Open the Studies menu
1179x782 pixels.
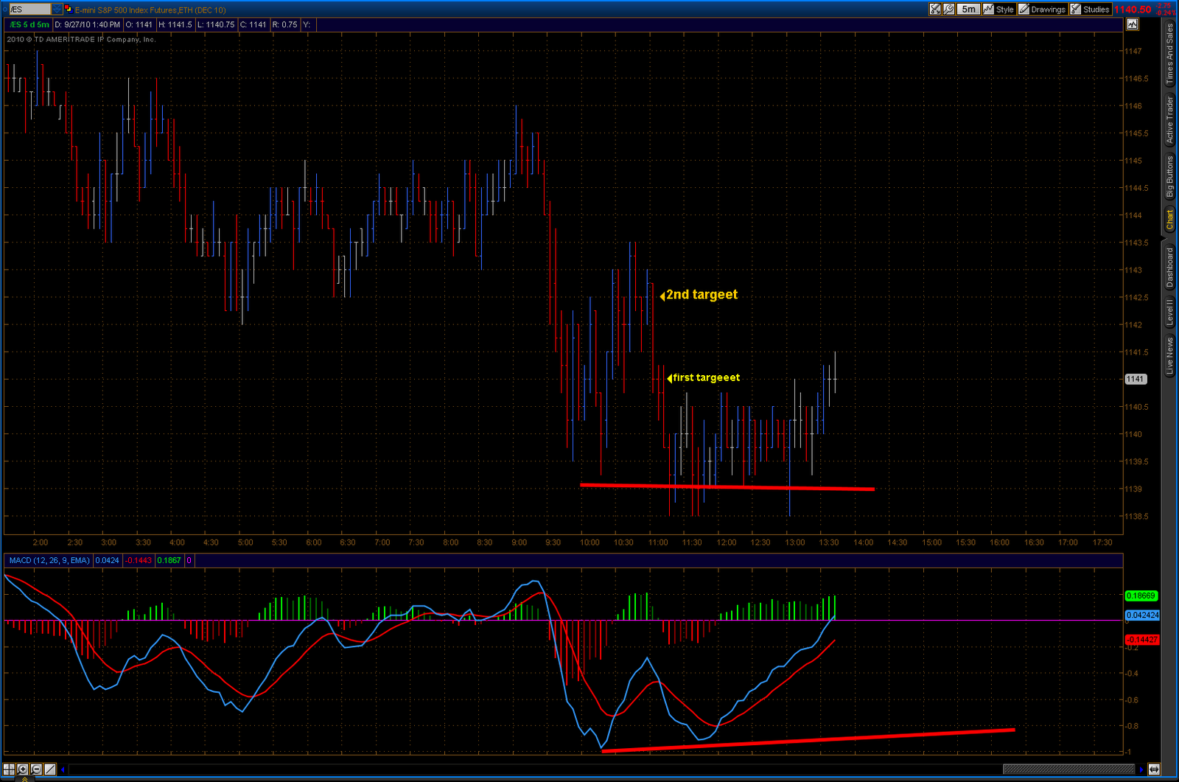pyautogui.click(x=1090, y=10)
